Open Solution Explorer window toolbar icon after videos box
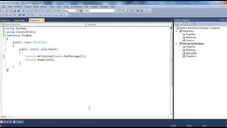The height and width of the screenshot is (128, 227). tap(119, 11)
